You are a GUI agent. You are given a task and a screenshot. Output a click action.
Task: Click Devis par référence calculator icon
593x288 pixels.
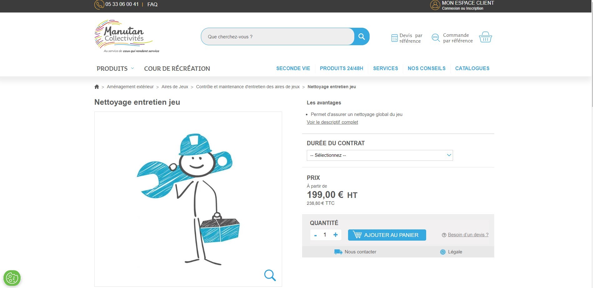[x=395, y=38]
